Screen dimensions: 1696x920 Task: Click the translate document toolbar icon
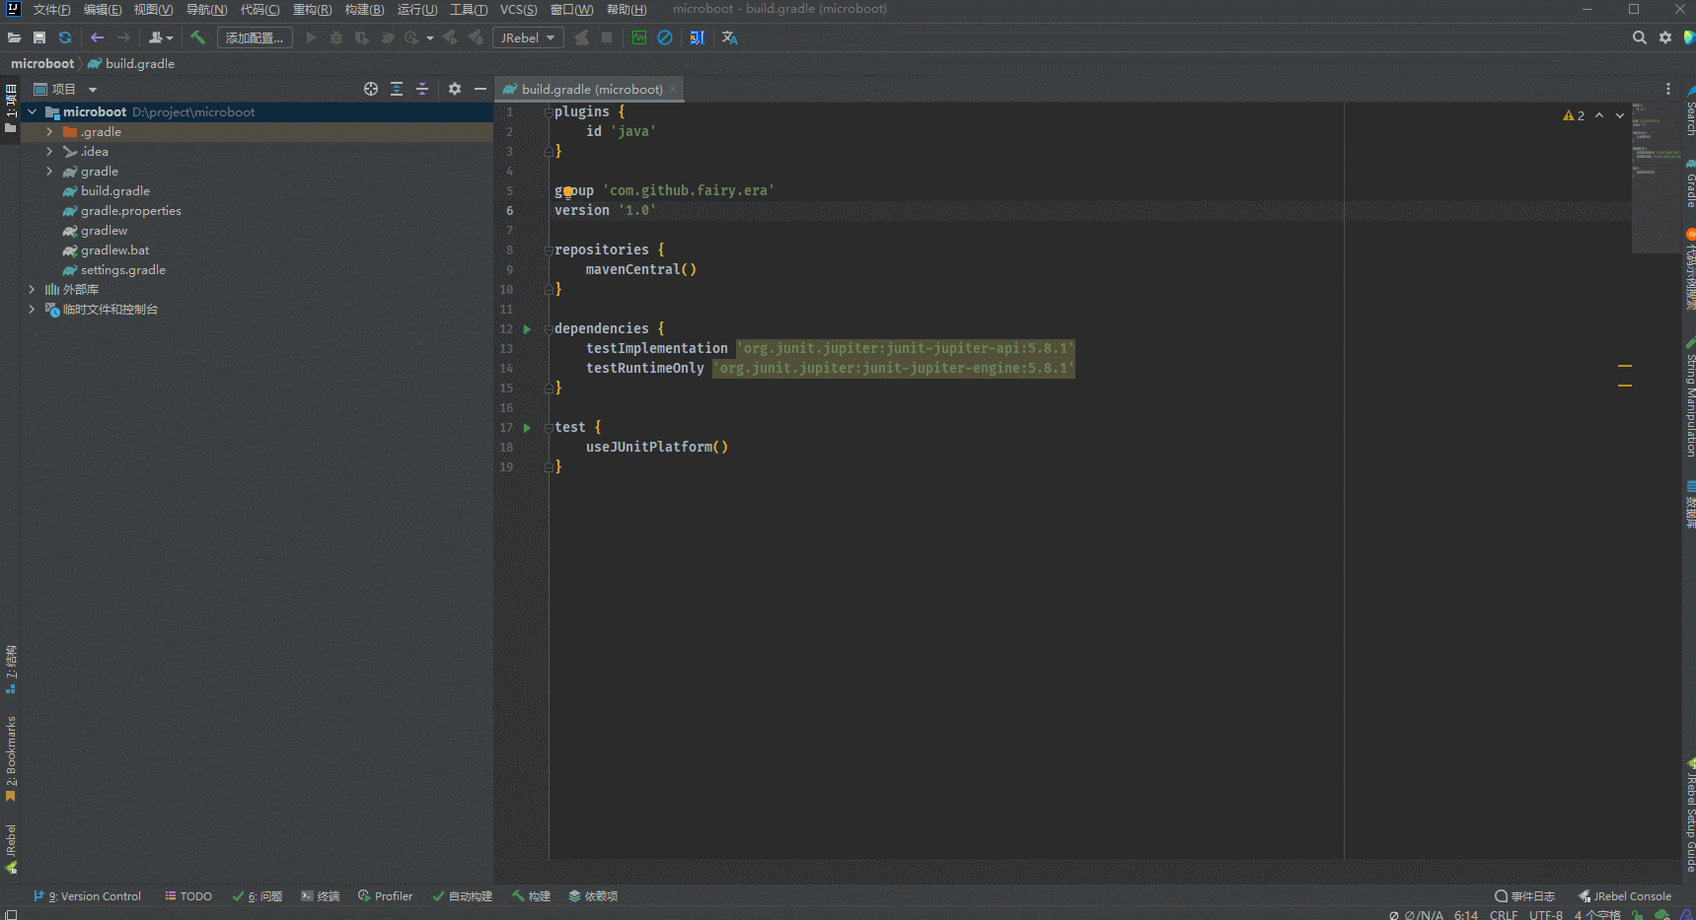698,37
